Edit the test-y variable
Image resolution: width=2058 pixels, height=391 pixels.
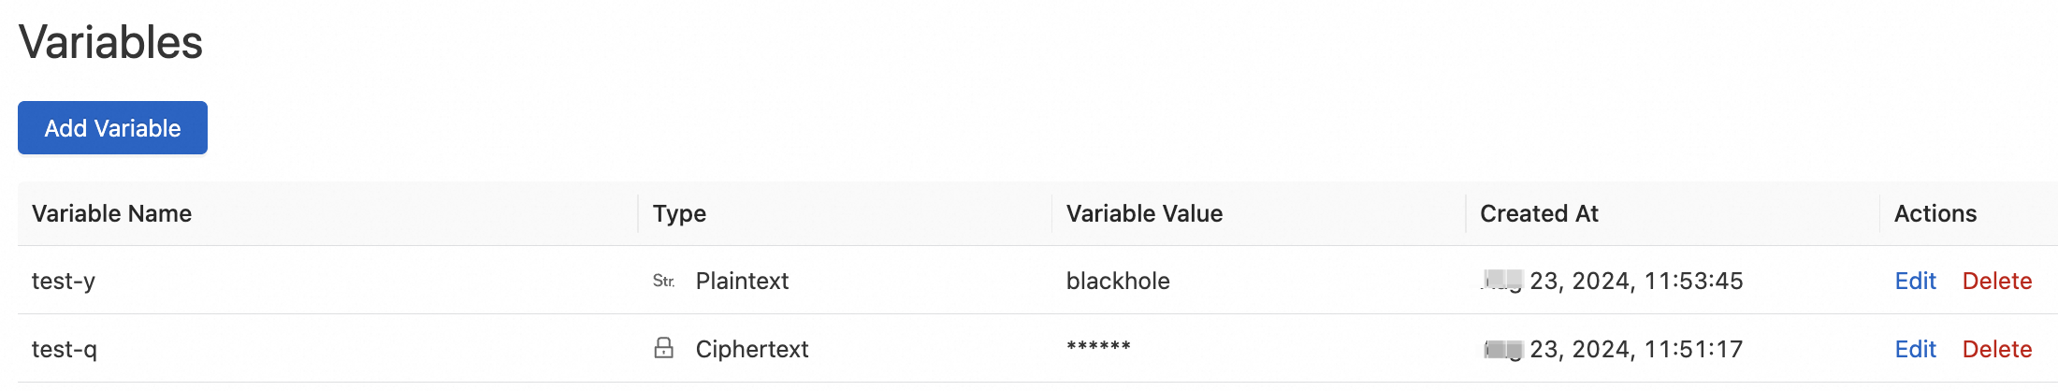coord(1915,281)
